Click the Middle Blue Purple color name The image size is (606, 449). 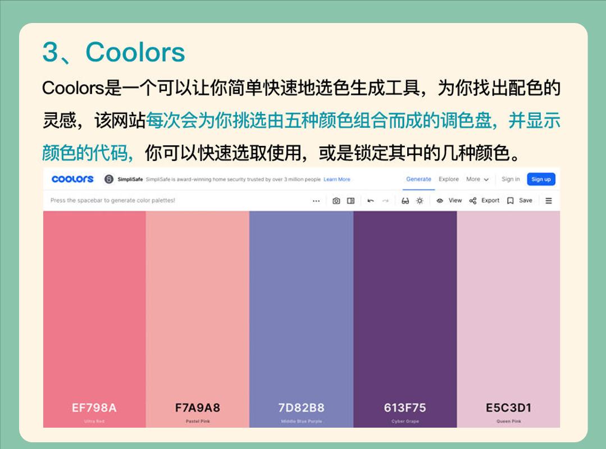(301, 421)
